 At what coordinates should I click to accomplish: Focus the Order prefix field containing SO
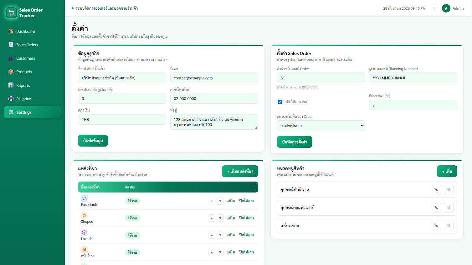(x=321, y=78)
